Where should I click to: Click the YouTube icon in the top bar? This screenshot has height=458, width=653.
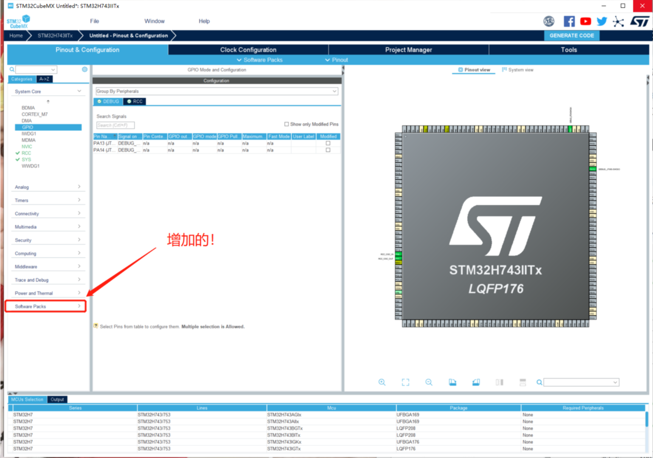585,21
